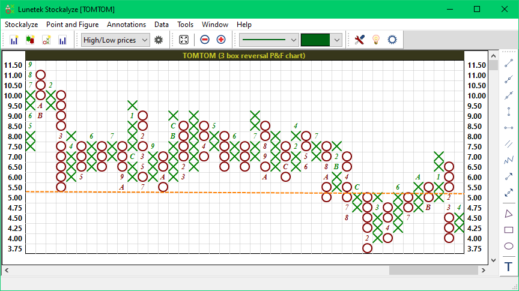Screen dimensions: 519x291
Task: Click the new point and figure chart icon
Action: point(46,40)
